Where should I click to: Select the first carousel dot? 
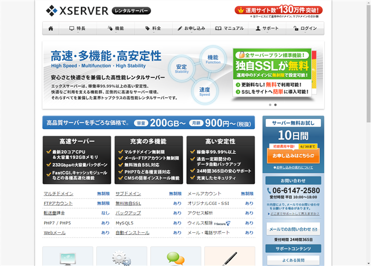(270, 105)
